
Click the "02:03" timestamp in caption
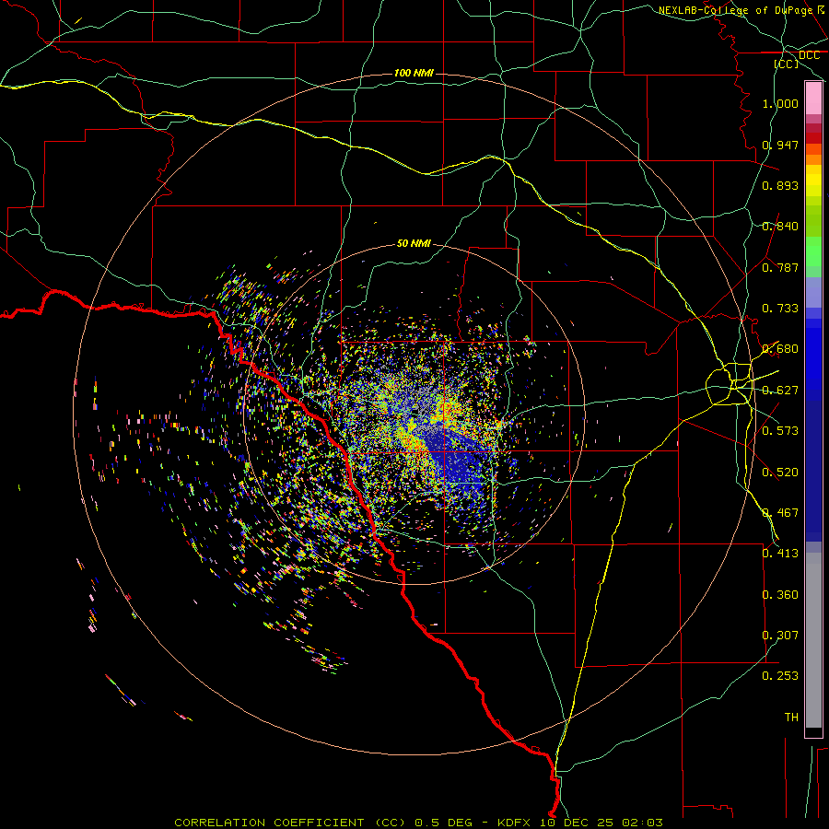click(x=642, y=823)
